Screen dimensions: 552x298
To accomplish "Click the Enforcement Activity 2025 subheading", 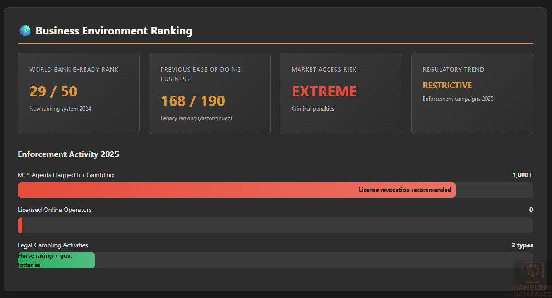I will pyautogui.click(x=68, y=154).
